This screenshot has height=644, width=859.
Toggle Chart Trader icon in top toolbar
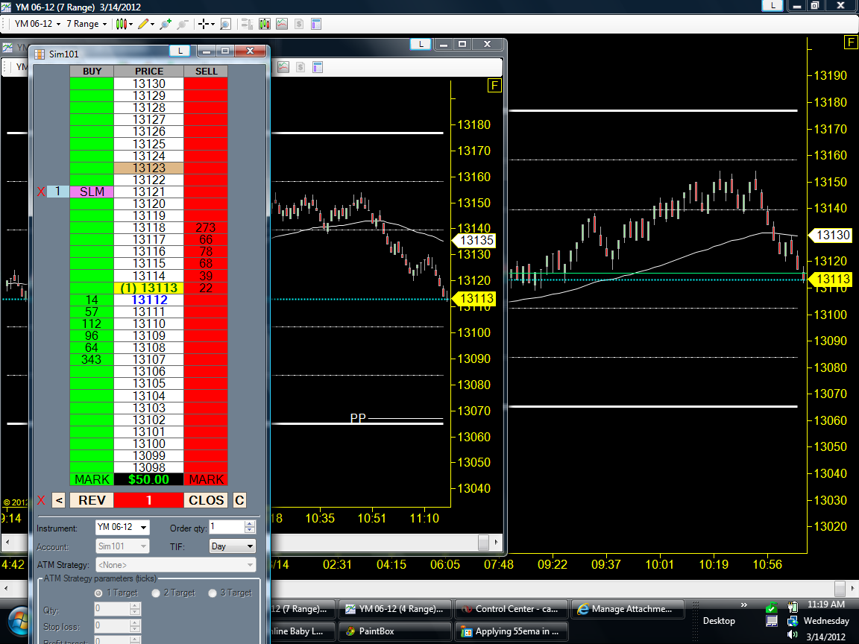click(247, 24)
